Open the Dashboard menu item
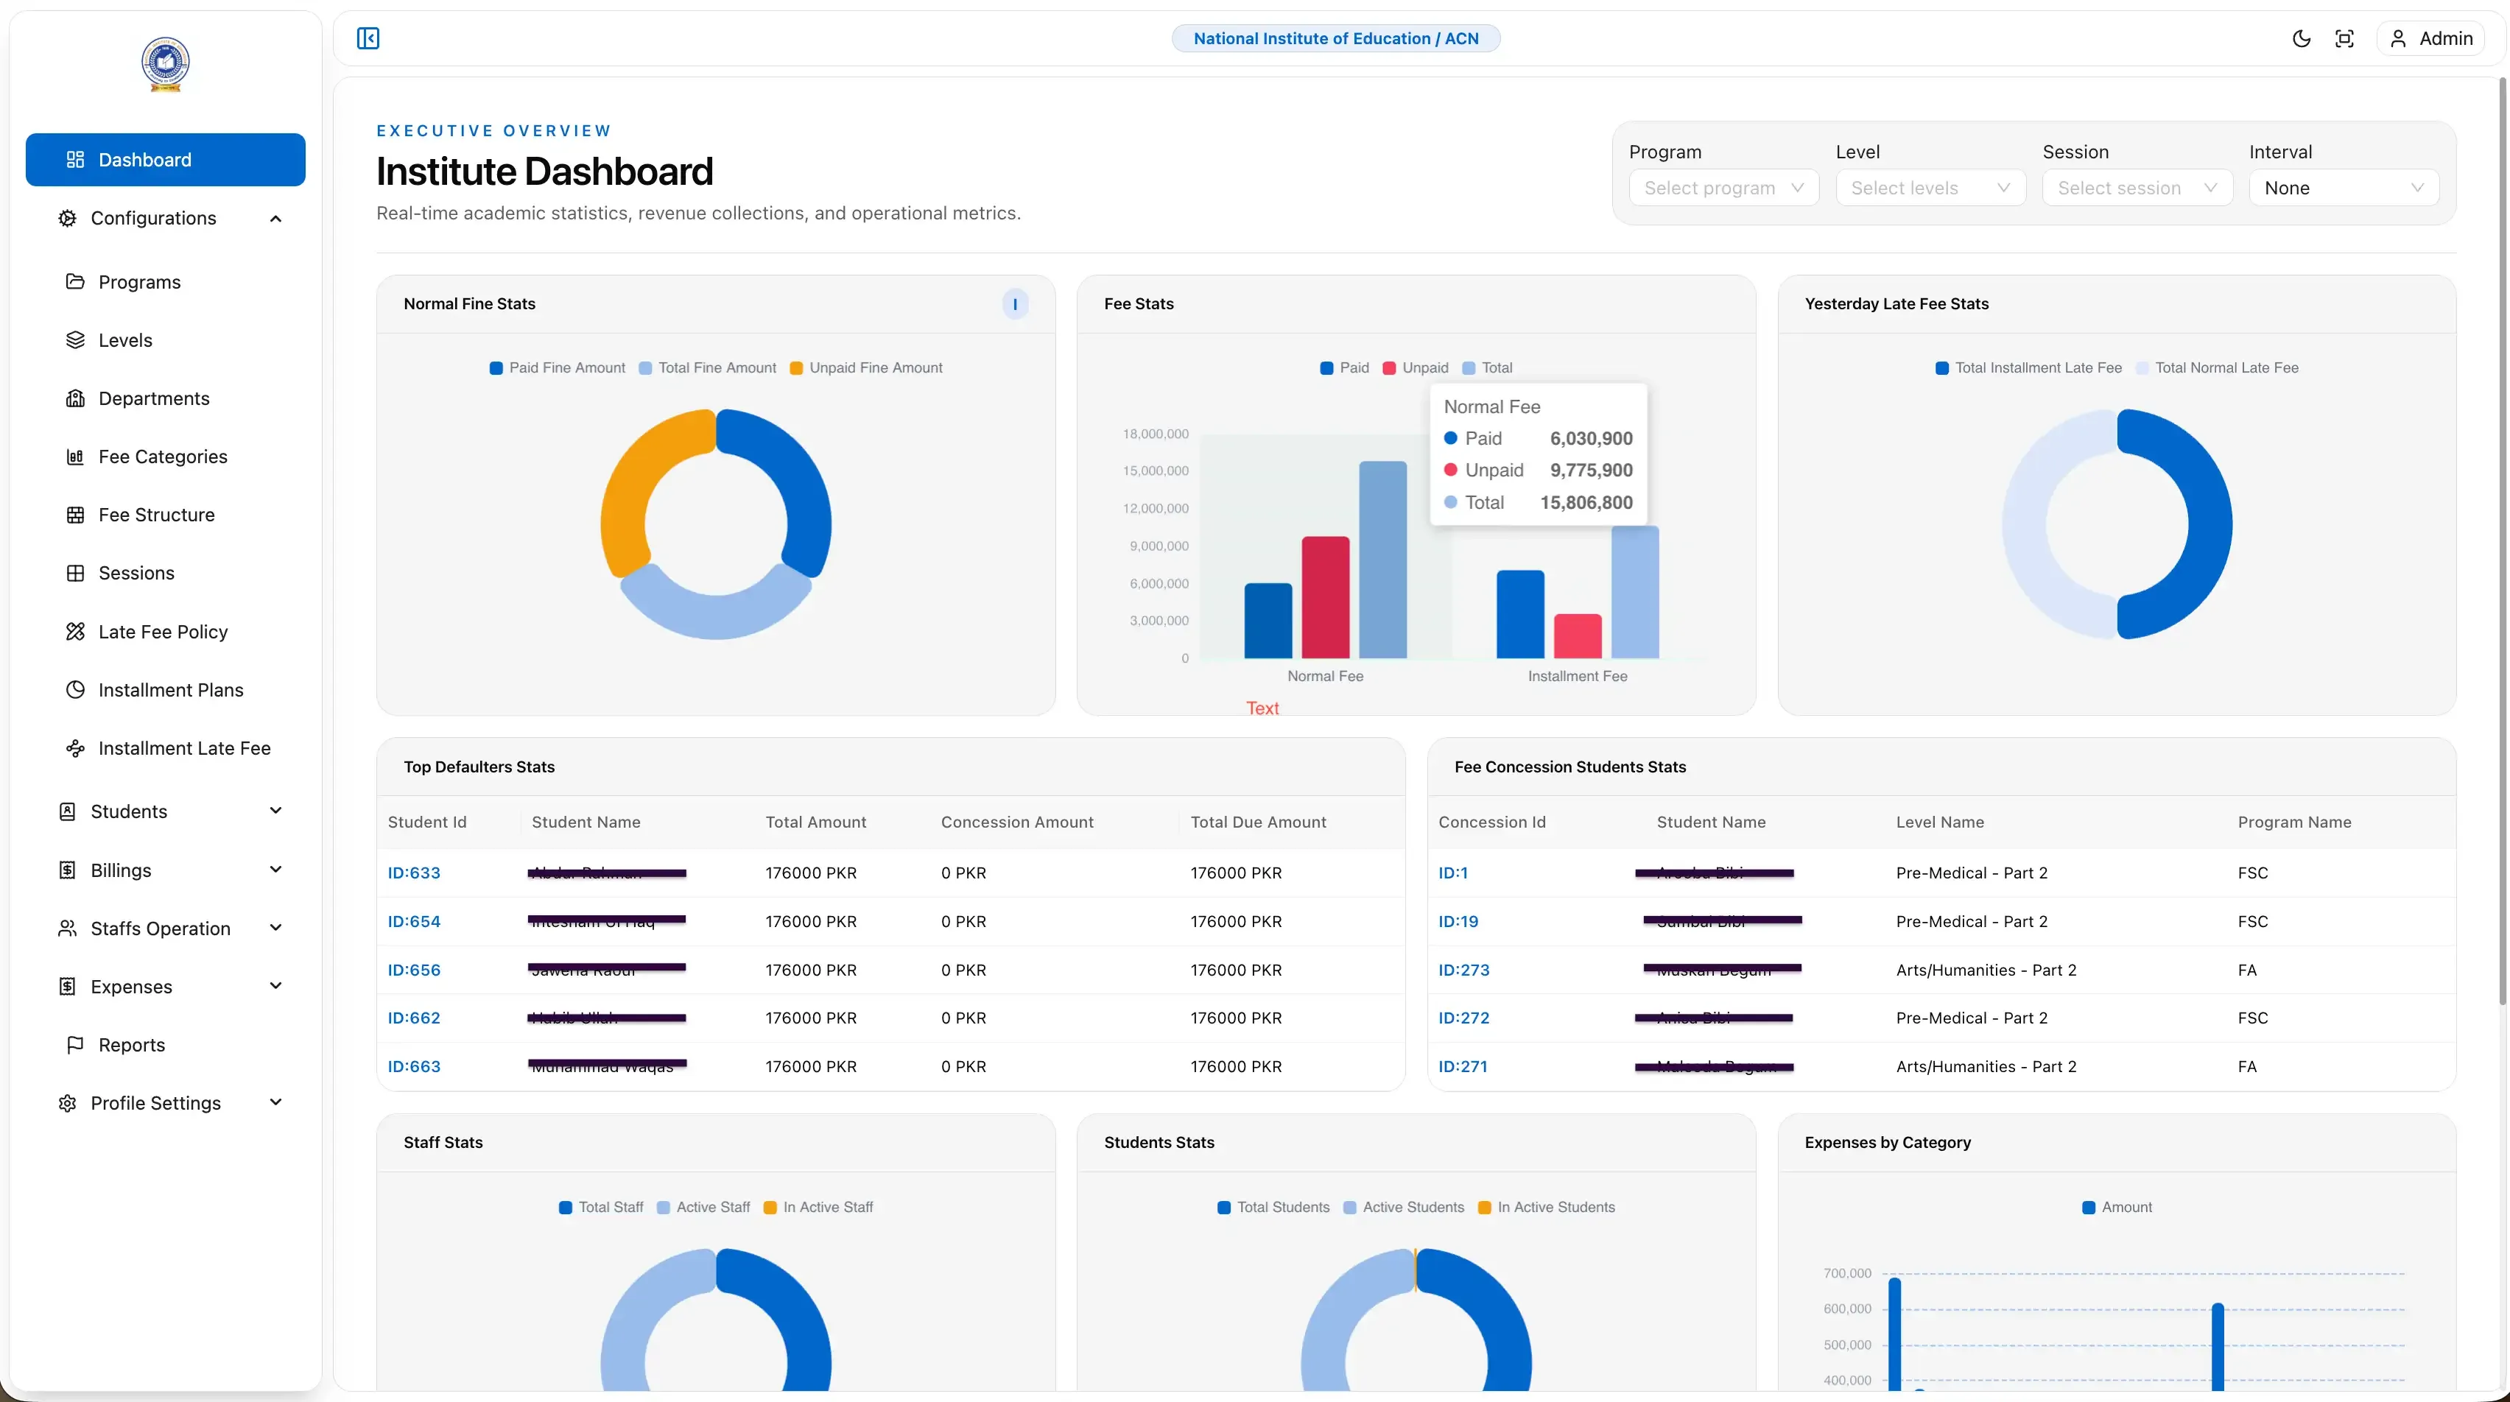This screenshot has height=1402, width=2510. pyautogui.click(x=166, y=160)
